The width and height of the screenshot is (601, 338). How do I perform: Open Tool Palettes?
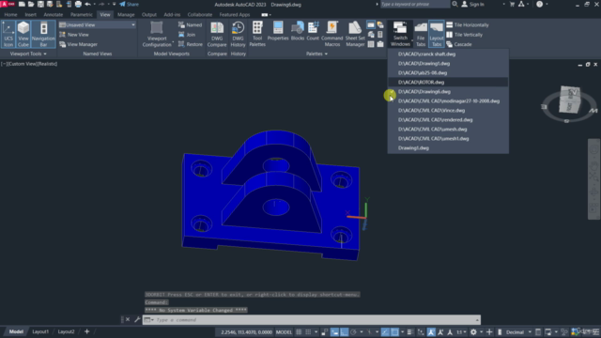click(x=257, y=34)
